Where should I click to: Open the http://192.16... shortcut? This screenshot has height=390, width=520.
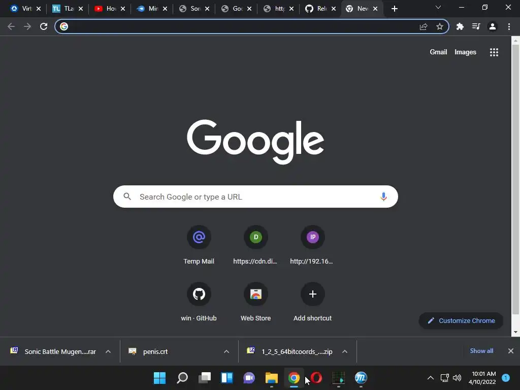(x=312, y=246)
